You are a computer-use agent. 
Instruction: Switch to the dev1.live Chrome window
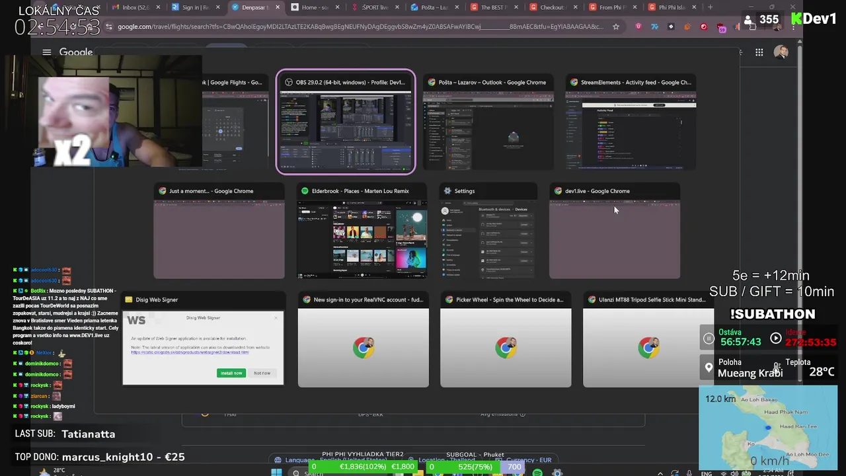[x=614, y=231]
